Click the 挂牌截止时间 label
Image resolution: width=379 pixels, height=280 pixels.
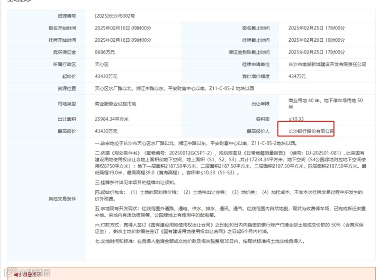coord(256,40)
